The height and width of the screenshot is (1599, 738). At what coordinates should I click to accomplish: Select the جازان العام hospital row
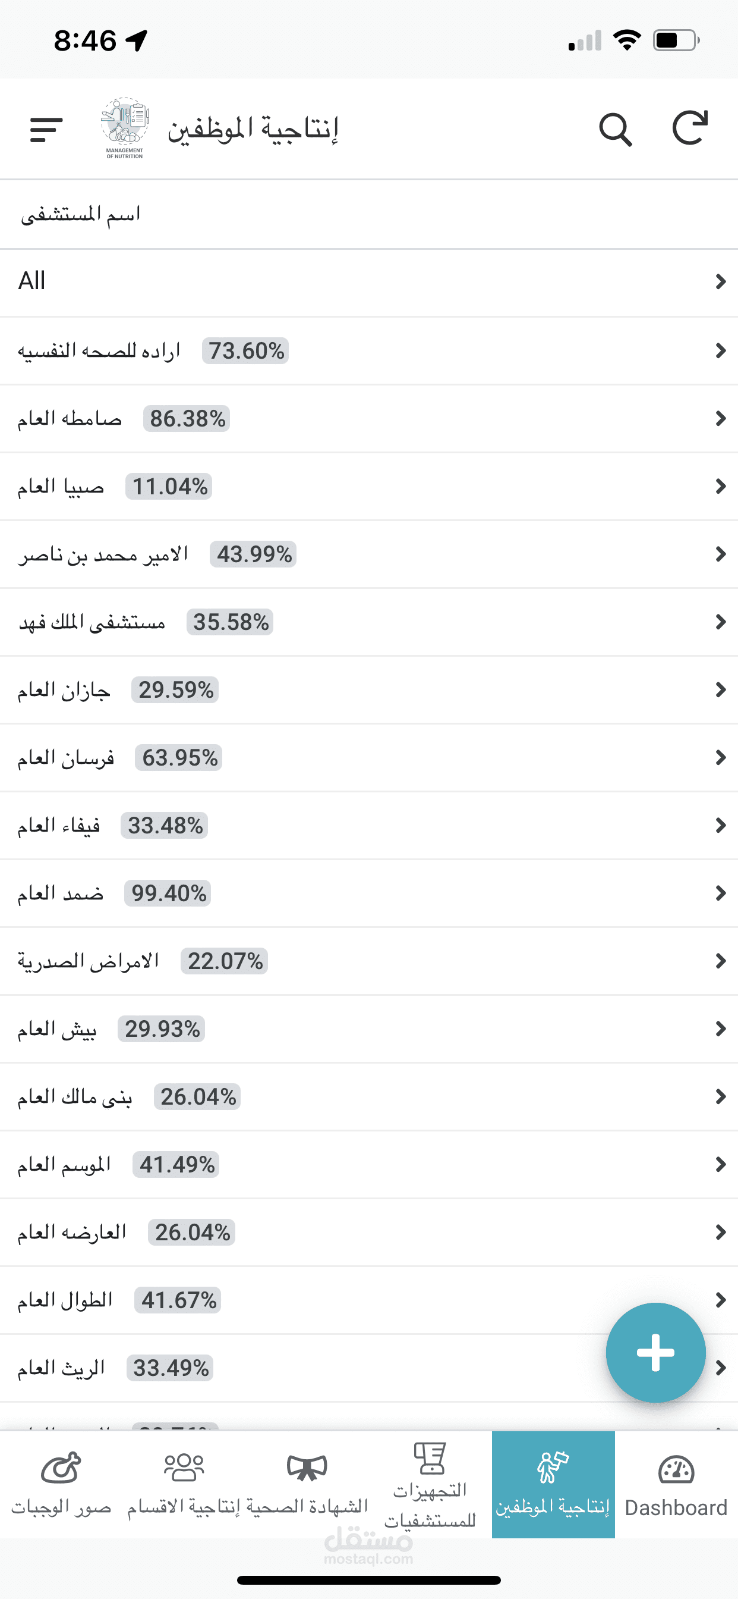click(64, 690)
